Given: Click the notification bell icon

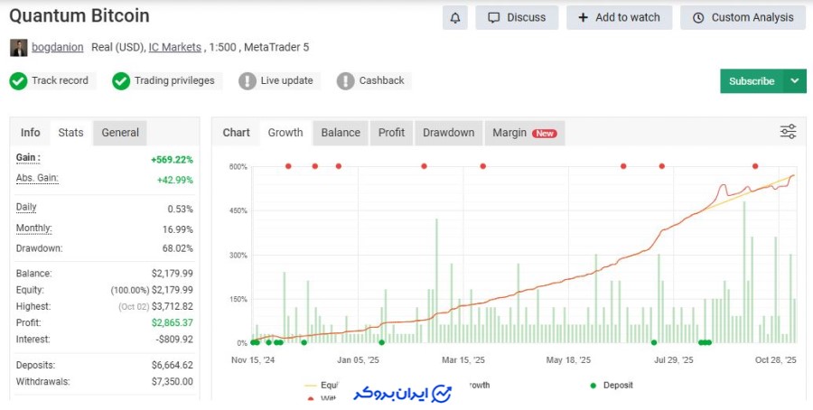Looking at the screenshot, I should pyautogui.click(x=455, y=17).
